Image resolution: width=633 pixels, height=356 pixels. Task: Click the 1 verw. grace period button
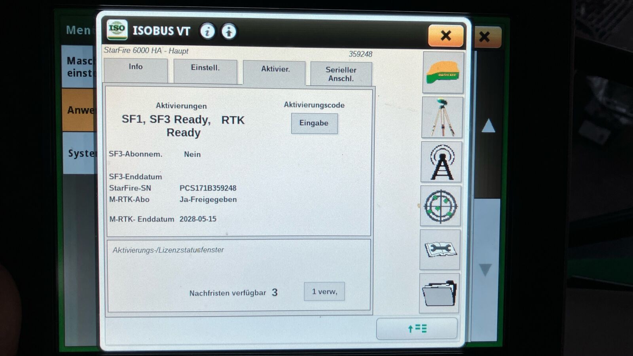tap(324, 292)
